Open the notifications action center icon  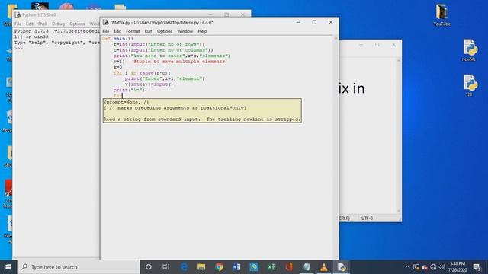tap(477, 267)
